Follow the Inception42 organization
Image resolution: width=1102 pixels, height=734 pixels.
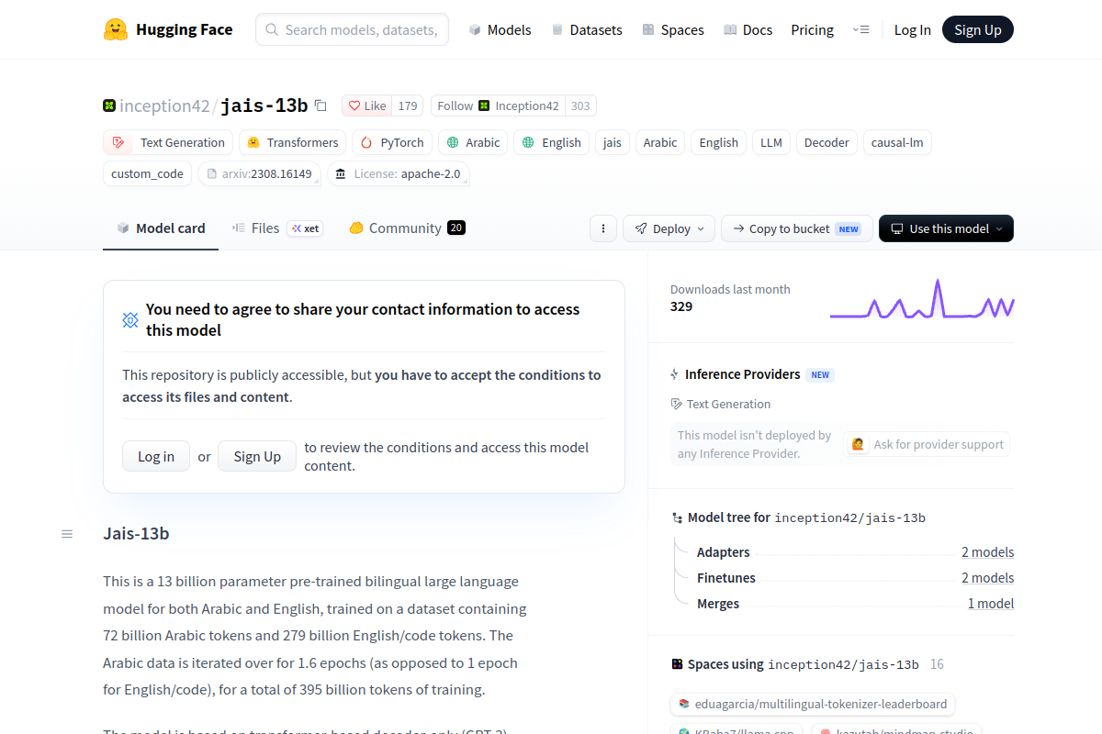tap(498, 106)
